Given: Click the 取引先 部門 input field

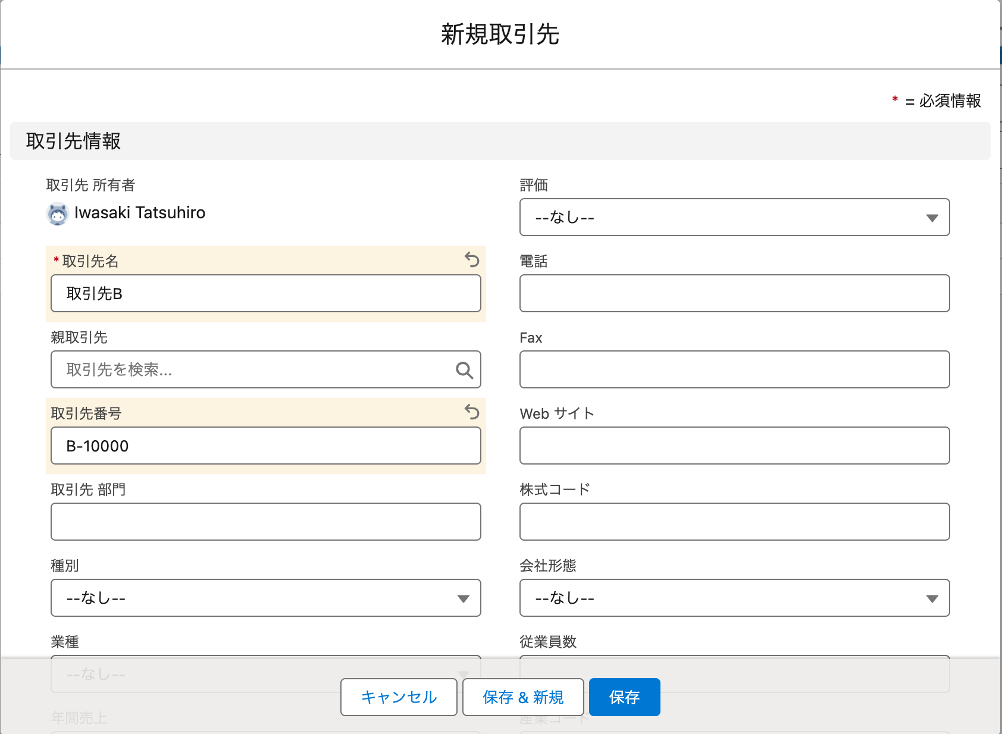Looking at the screenshot, I should (265, 522).
